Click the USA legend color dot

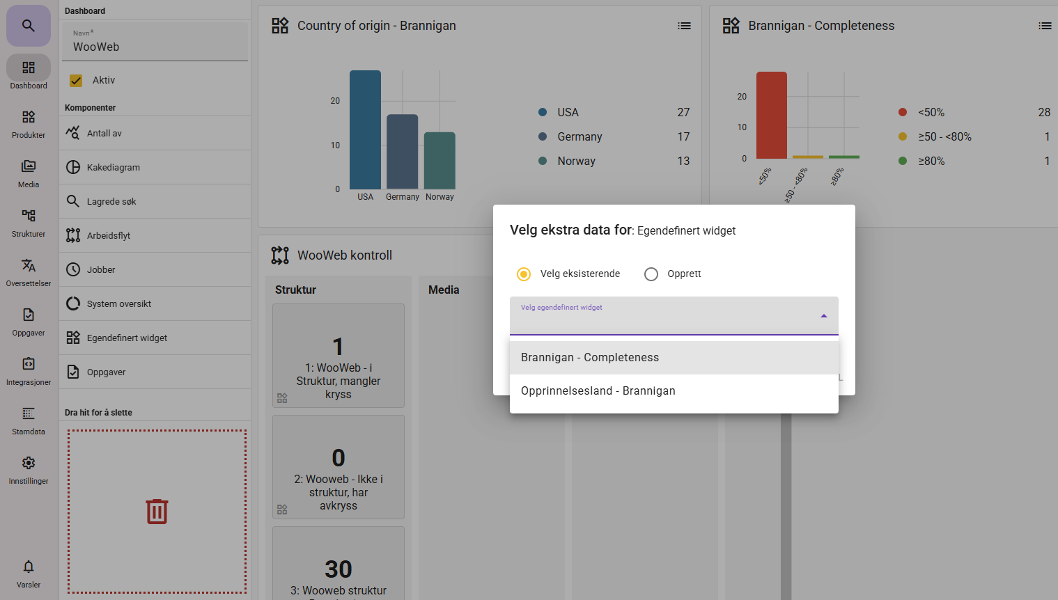click(543, 112)
